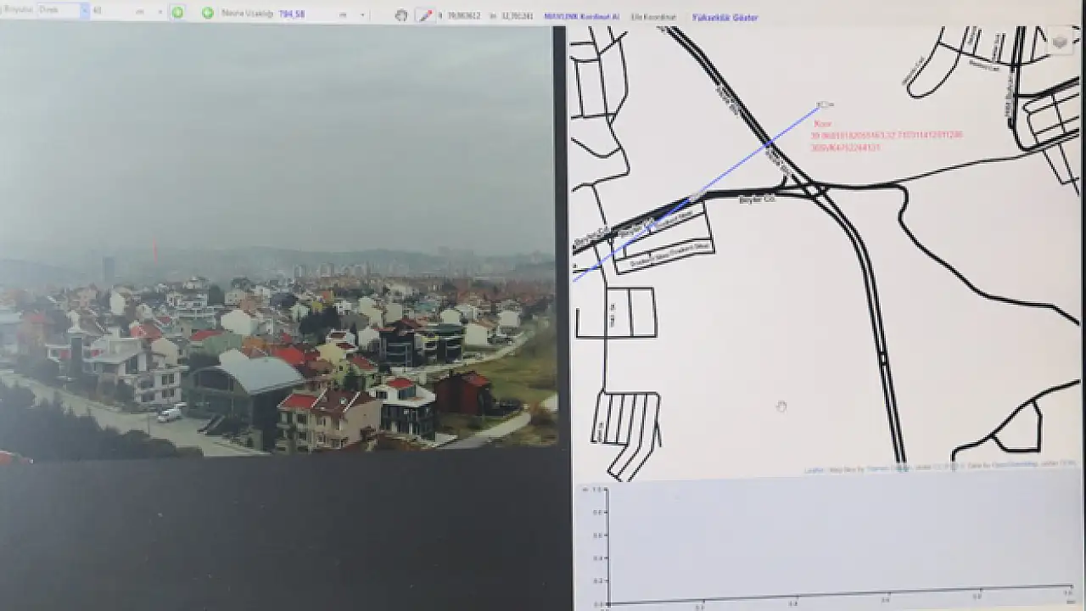Click the aerial neighborhood camera image

pyautogui.click(x=280, y=339)
